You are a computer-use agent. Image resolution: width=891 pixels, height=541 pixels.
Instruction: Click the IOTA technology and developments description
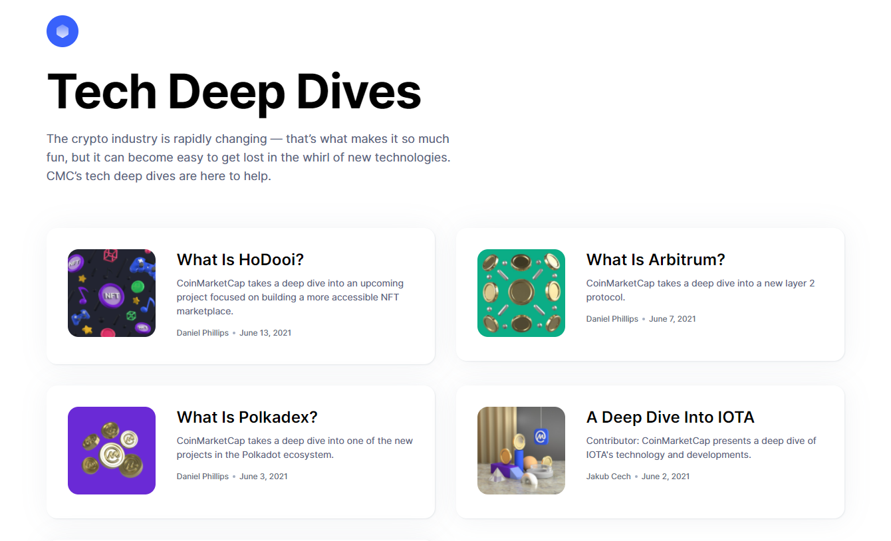(x=701, y=448)
